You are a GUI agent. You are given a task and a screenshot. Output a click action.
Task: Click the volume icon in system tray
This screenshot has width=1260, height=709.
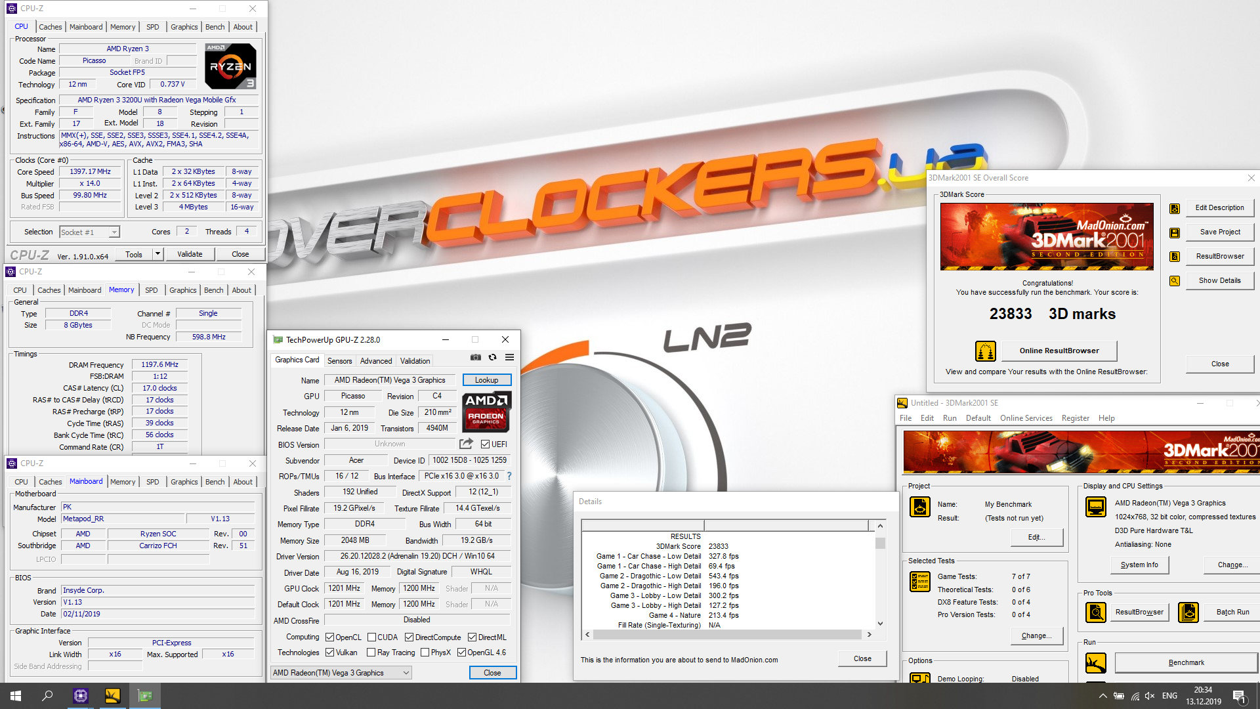(1150, 696)
